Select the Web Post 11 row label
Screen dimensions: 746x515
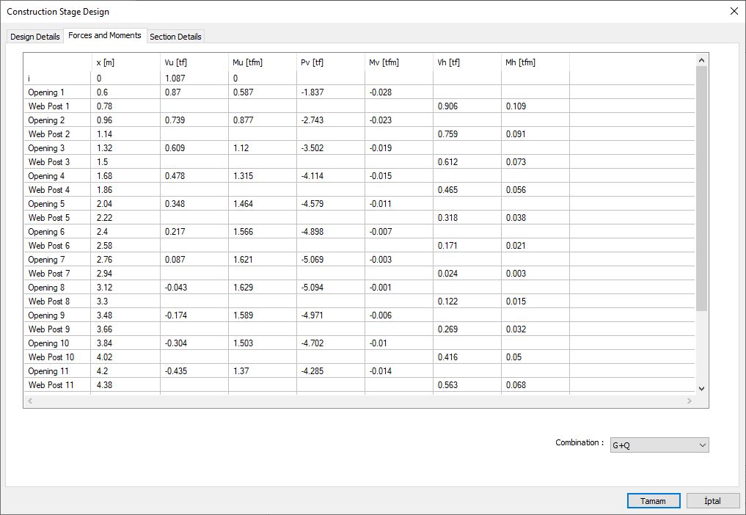[51, 385]
